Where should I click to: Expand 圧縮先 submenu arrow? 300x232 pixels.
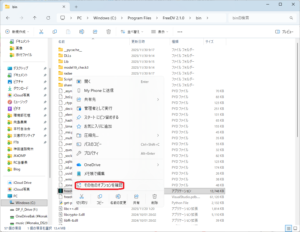click(158, 135)
